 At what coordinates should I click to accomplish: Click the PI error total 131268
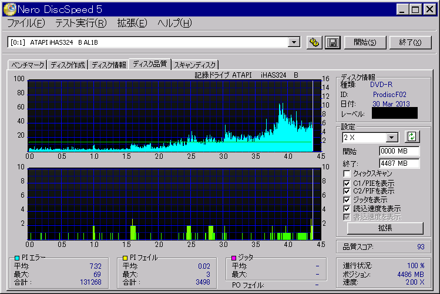(90, 282)
